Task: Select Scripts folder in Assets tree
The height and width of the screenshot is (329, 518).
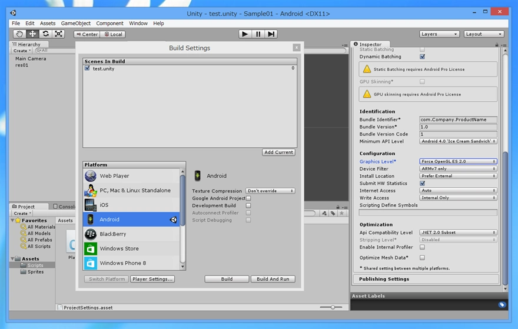Action: pos(32,265)
